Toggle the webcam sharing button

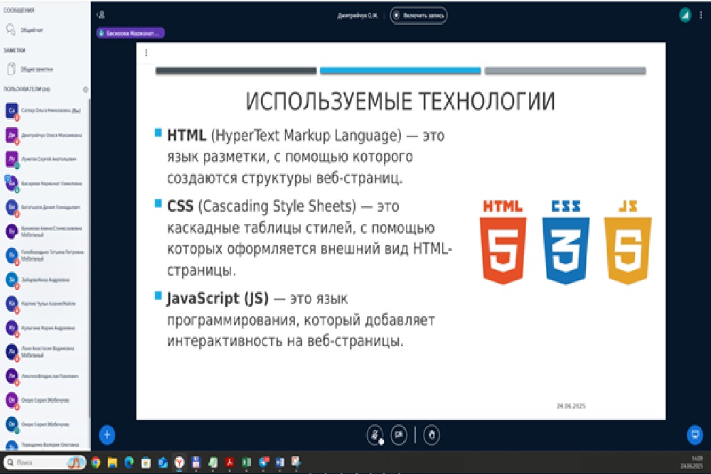pos(399,434)
